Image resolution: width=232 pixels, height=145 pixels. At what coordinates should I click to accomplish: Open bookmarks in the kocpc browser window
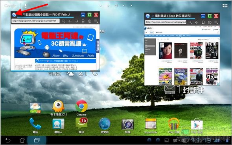pyautogui.click(x=83, y=21)
